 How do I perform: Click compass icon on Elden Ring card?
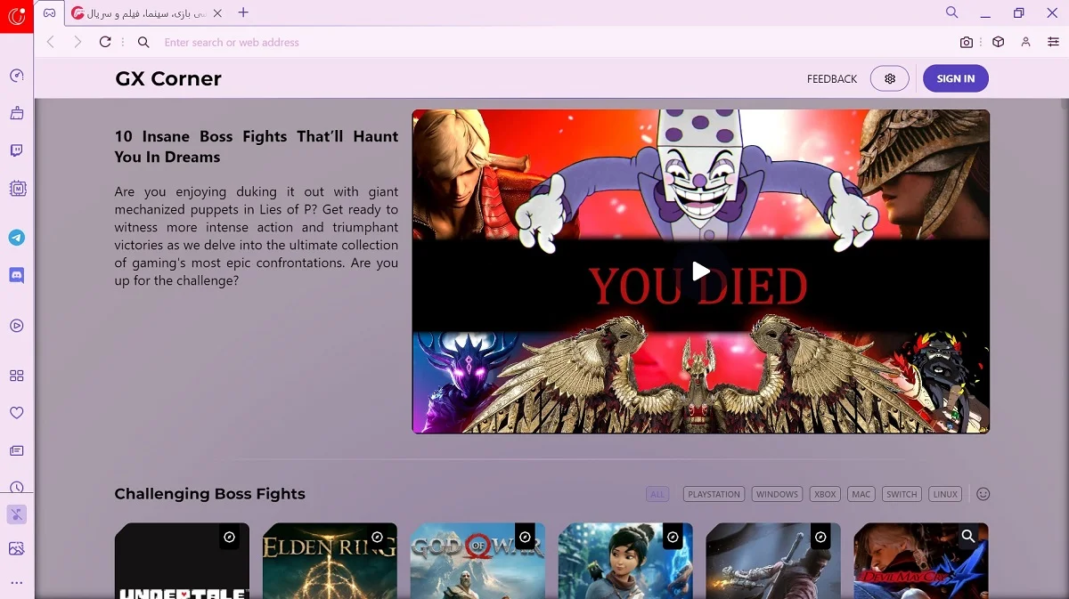coord(377,537)
